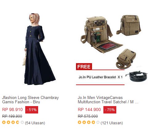Click the open canvas satchel bag image
This screenshot has width=160, height=136.
click(102, 35)
